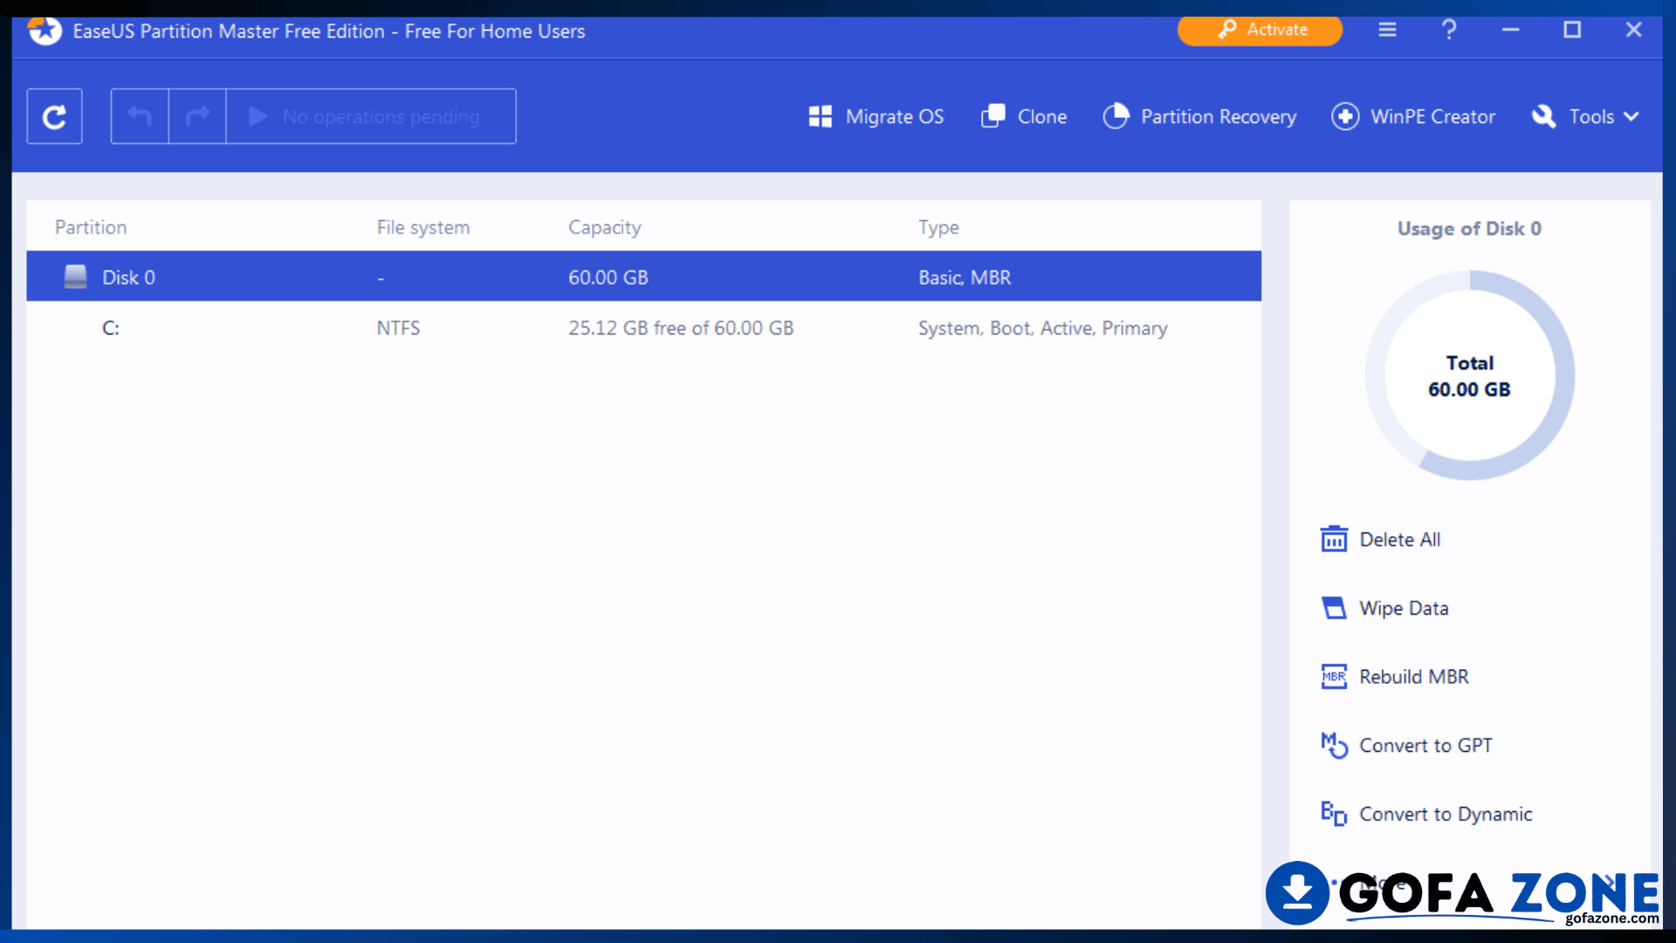Click the Convert to GPT icon
Image resolution: width=1676 pixels, height=943 pixels.
click(x=1334, y=745)
